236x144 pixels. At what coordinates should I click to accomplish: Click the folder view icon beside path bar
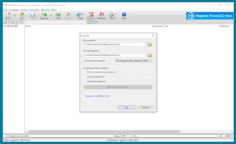(89, 22)
